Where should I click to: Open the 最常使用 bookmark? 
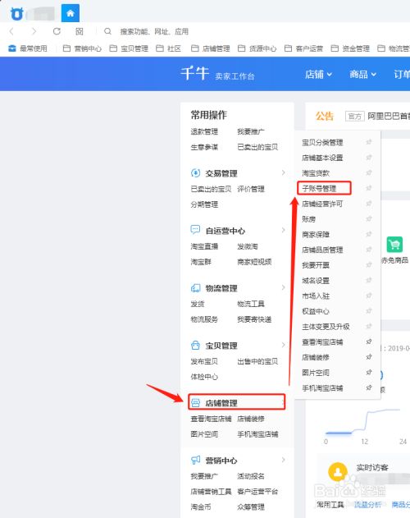click(x=28, y=48)
